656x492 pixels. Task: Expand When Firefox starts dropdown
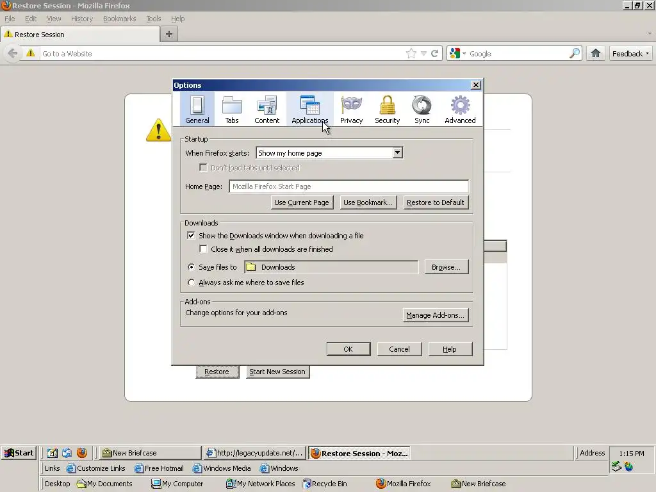coord(397,152)
